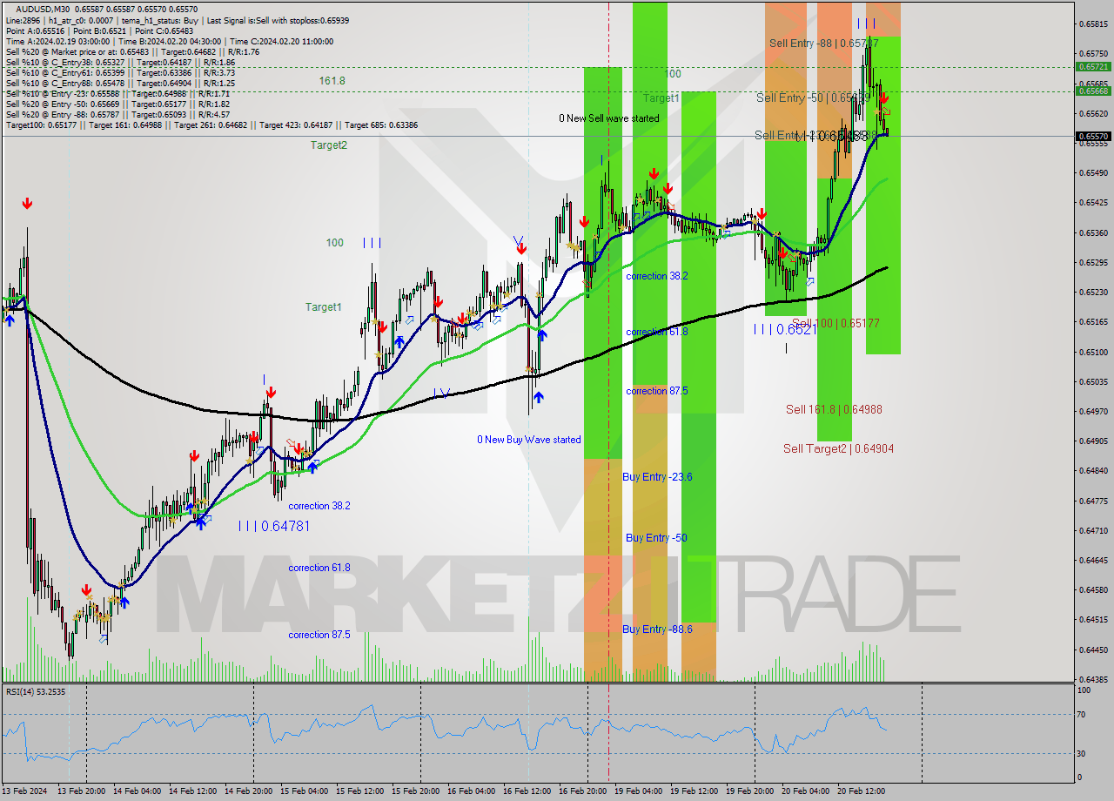The image size is (1114, 801).
Task: Click 'Sell 100 | 0.65177' label
Action: (x=835, y=323)
